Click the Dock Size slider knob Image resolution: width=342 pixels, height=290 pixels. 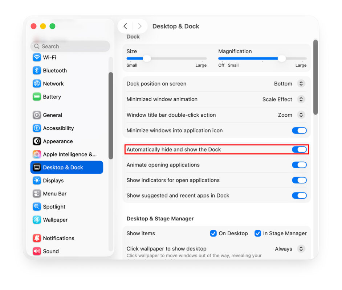pos(147,58)
